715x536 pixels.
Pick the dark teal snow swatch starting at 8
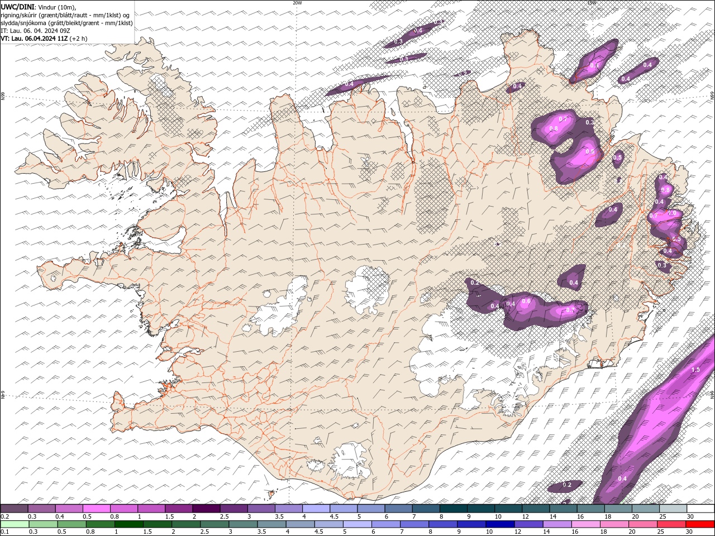[453, 509]
